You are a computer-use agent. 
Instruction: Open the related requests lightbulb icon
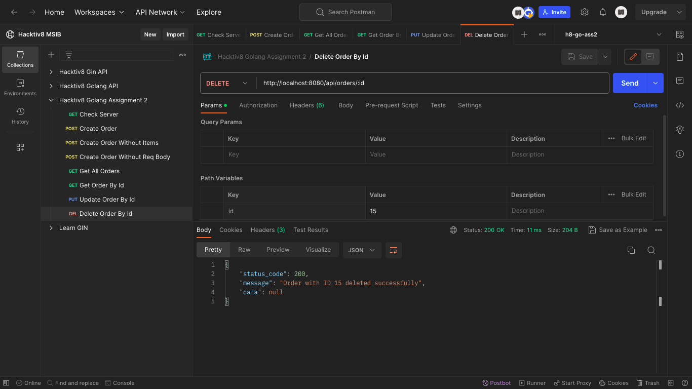coord(680,130)
